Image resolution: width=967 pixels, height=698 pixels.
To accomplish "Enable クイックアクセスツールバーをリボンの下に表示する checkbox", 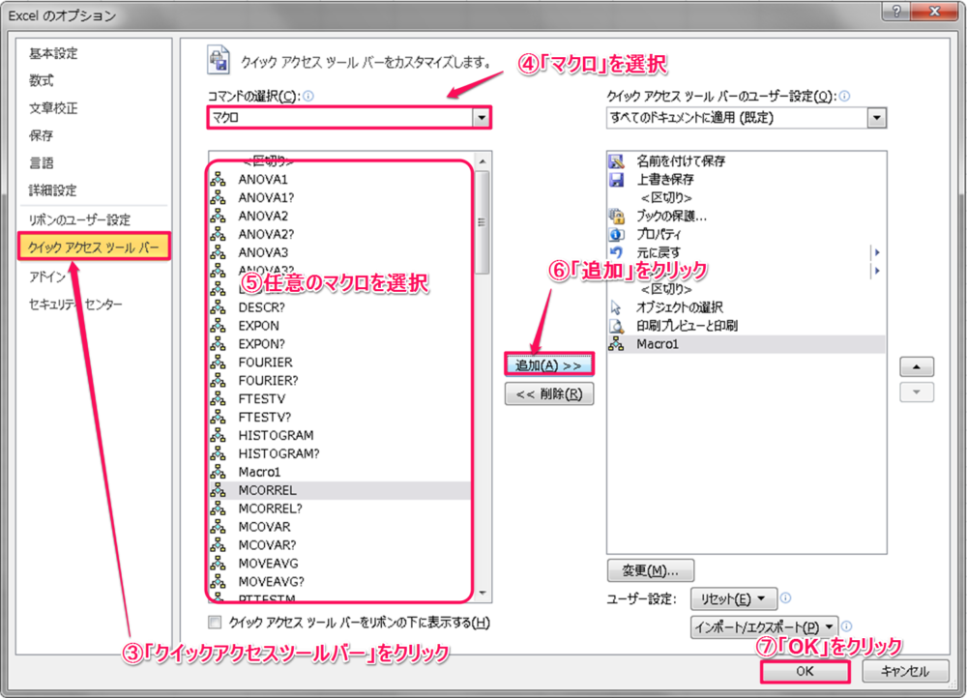I will coord(216,622).
